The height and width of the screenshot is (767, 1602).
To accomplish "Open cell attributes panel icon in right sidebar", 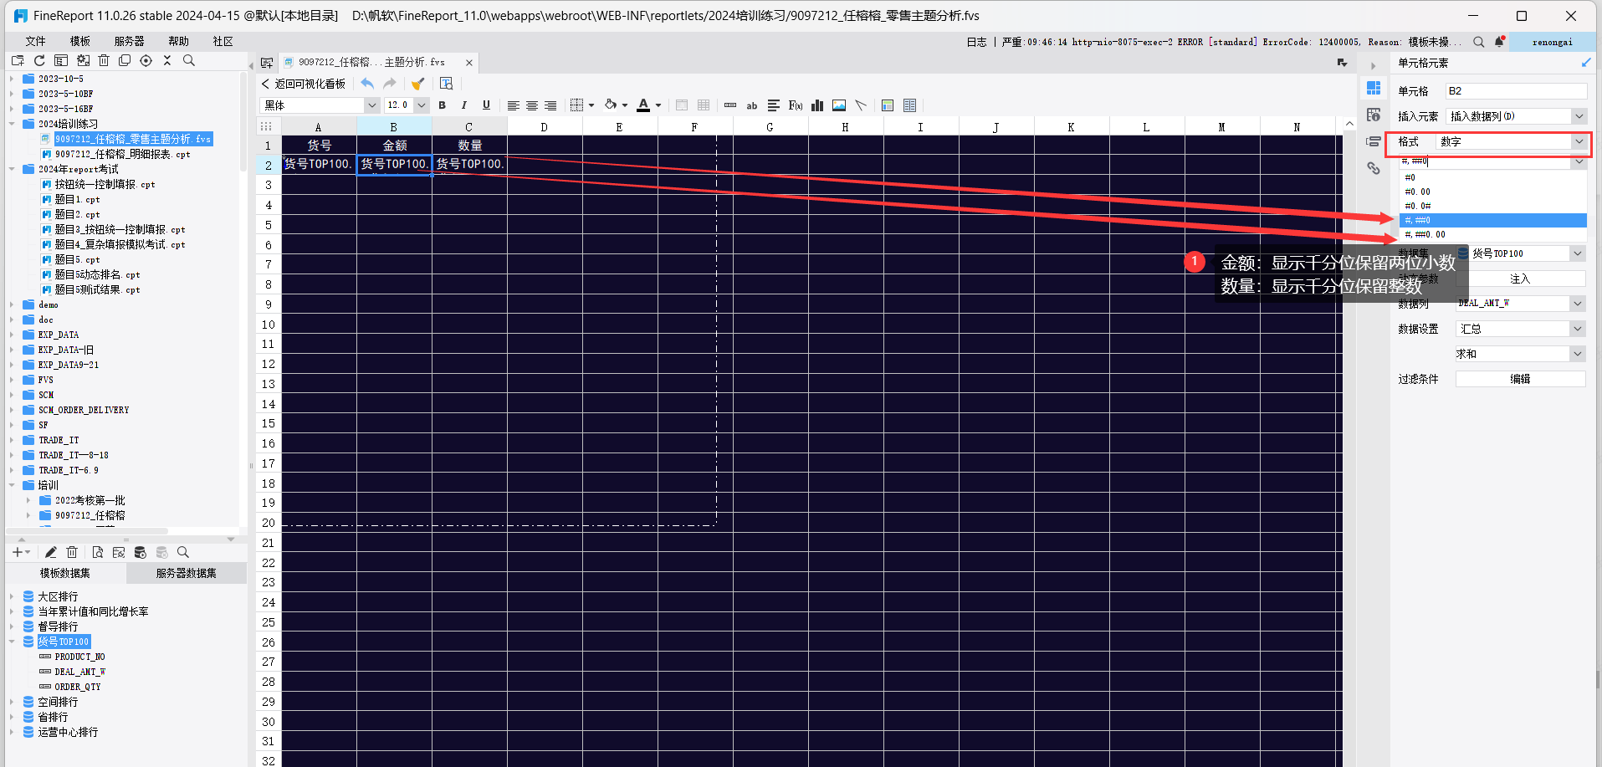I will pos(1374,115).
